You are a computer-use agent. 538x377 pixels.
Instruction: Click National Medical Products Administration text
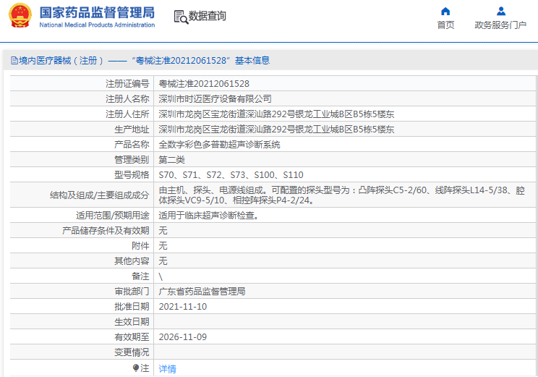click(x=97, y=25)
